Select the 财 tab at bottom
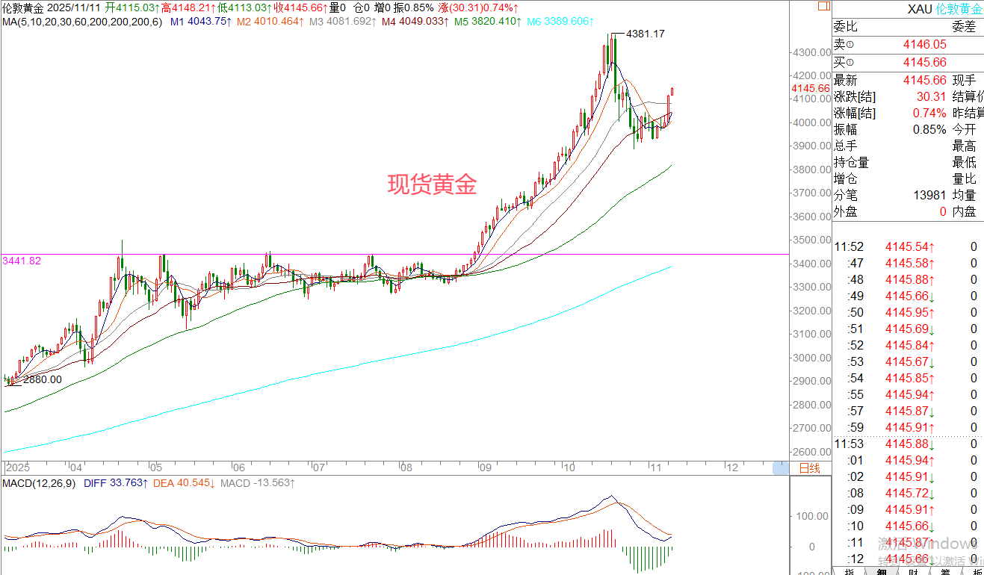This screenshot has height=575, width=984. (914, 571)
